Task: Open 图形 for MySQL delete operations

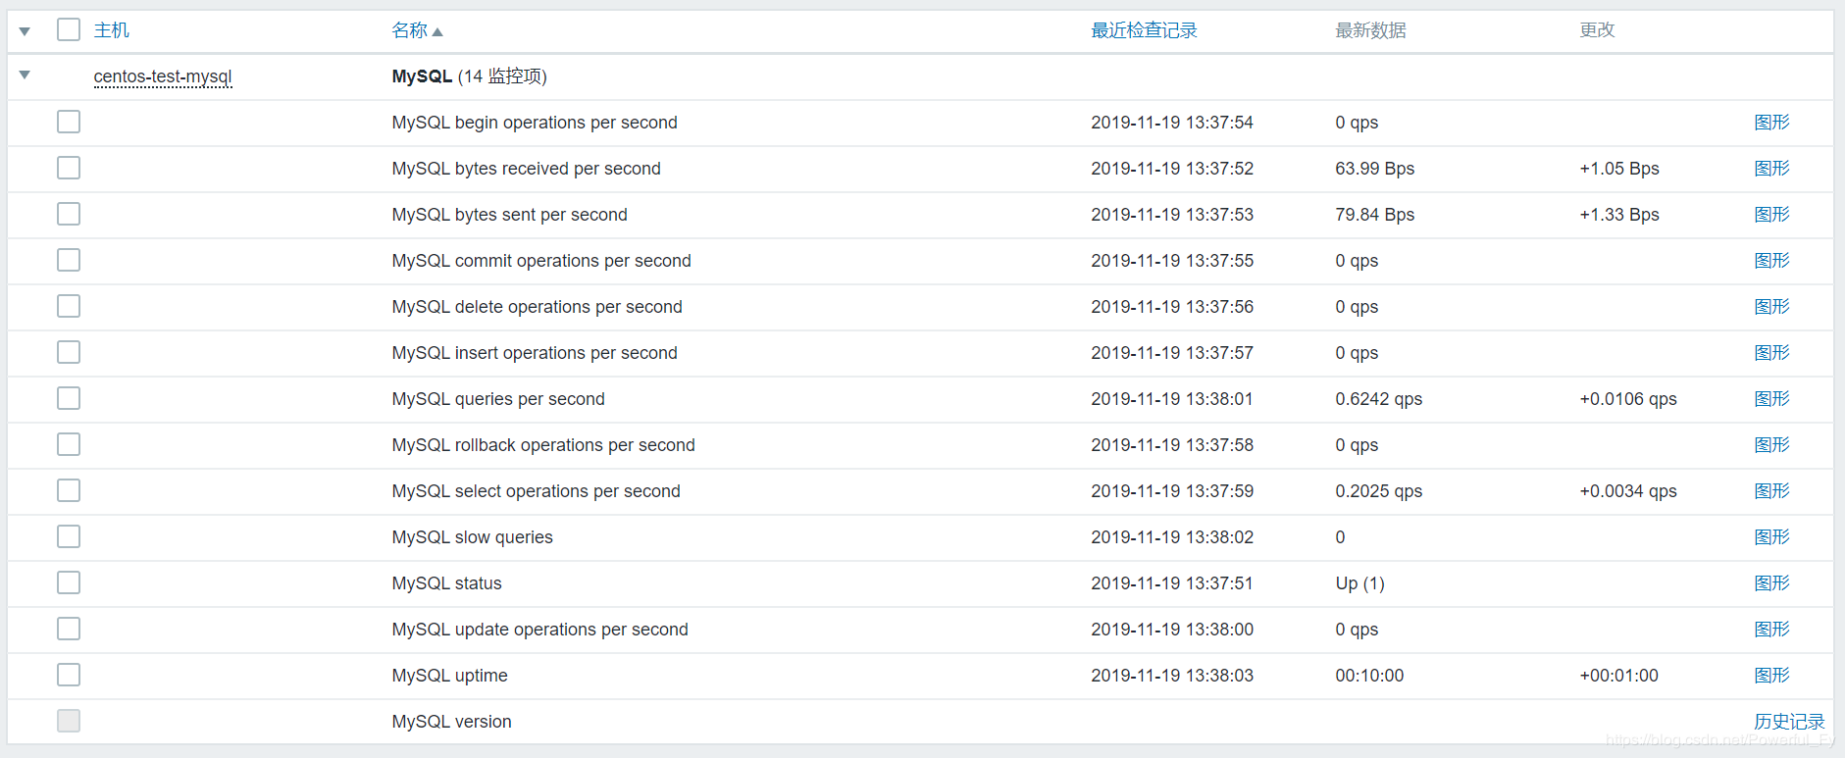Action: point(1771,307)
